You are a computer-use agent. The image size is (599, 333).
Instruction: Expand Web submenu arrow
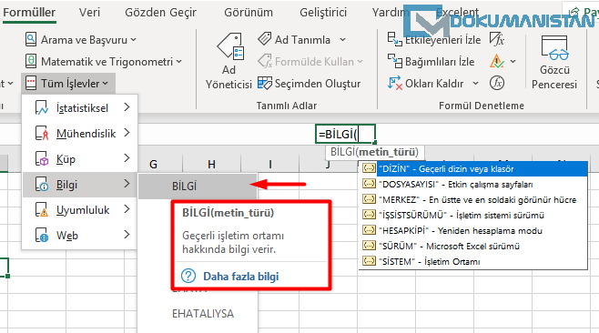click(x=127, y=235)
